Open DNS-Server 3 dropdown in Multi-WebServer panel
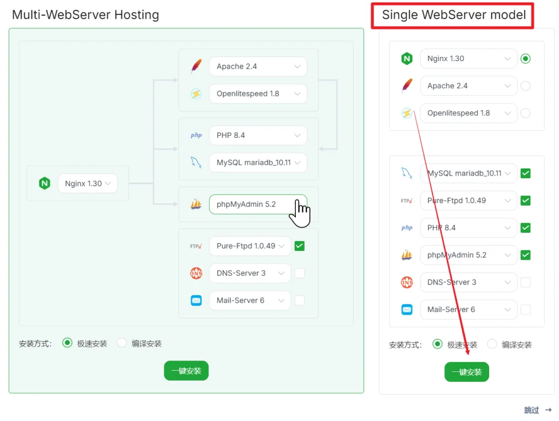Viewport: 559px width, 421px height. click(x=250, y=273)
